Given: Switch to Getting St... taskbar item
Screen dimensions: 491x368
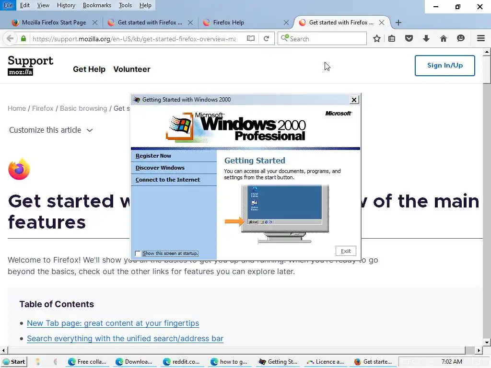Looking at the screenshot, I should tap(278, 362).
